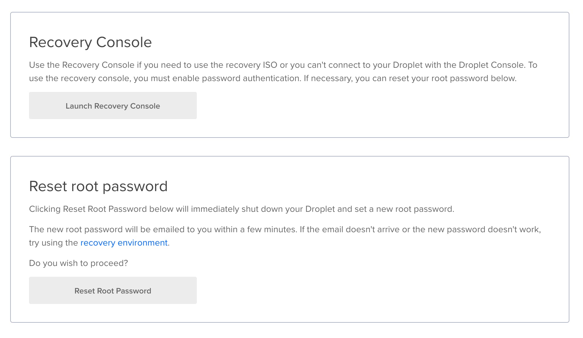This screenshot has width=583, height=338.
Task: Click the Recovery Console heading
Action: click(90, 42)
